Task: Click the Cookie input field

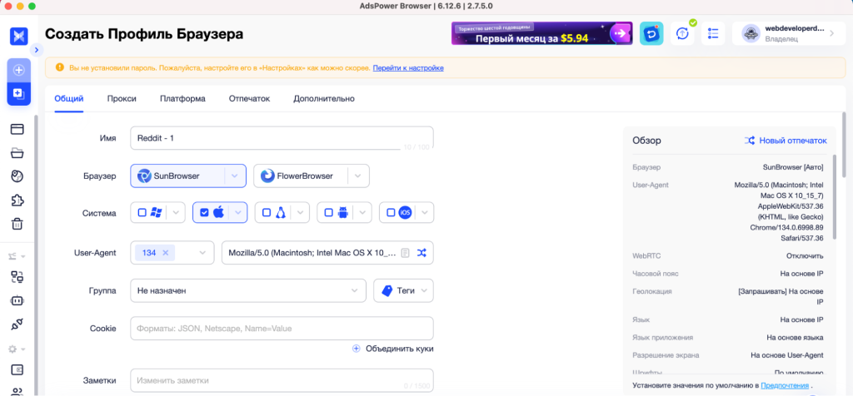Action: [x=282, y=329]
